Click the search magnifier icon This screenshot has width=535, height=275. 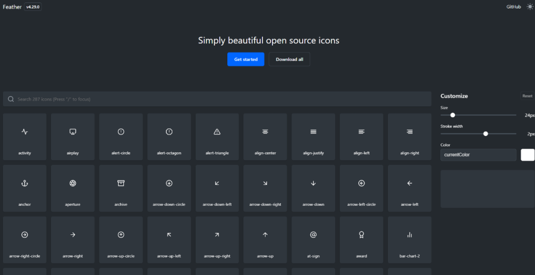pyautogui.click(x=11, y=99)
